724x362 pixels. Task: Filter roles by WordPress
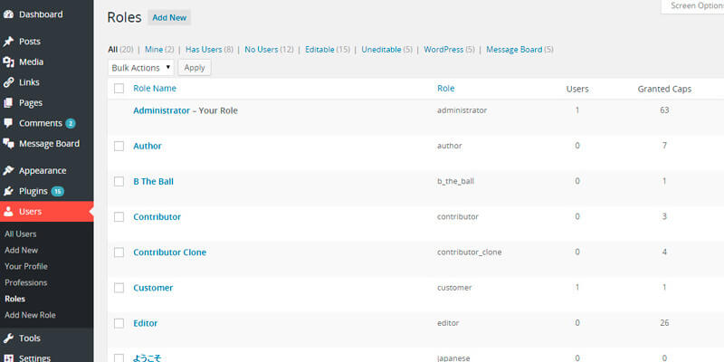click(x=443, y=50)
